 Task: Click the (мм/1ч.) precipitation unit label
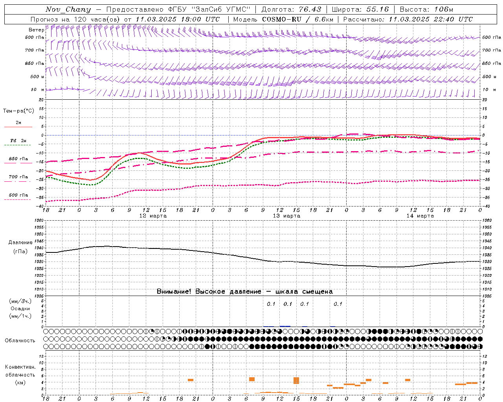pyautogui.click(x=20, y=316)
